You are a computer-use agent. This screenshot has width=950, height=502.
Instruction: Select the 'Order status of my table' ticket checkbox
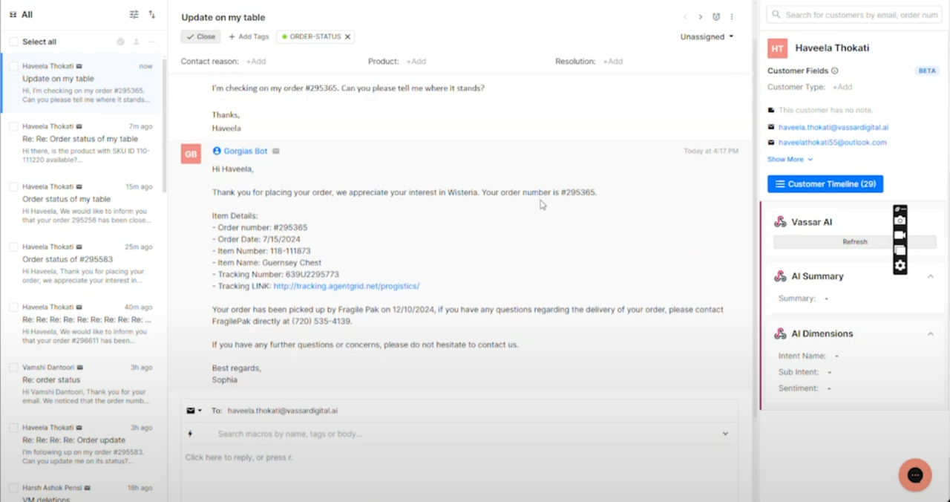(13, 186)
